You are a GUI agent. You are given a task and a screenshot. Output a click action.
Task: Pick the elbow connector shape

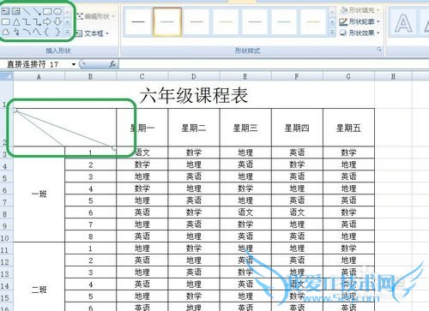pyautogui.click(x=27, y=21)
